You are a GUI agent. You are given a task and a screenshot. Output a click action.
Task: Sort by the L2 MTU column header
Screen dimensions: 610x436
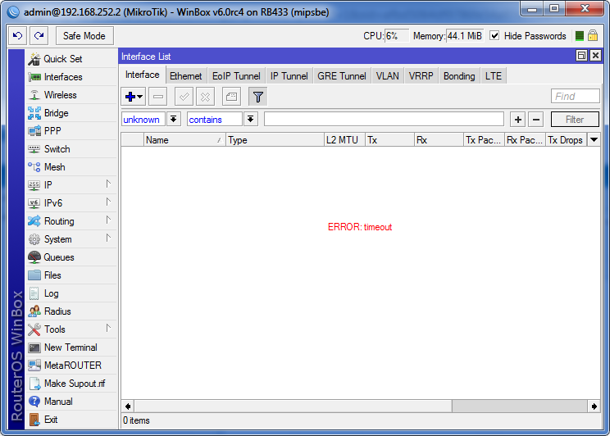point(344,140)
